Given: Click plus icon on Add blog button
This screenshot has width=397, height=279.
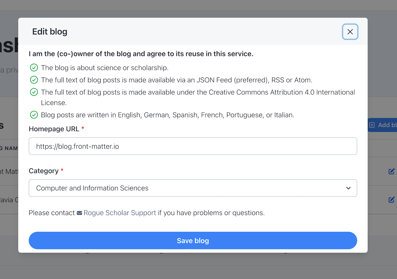Looking at the screenshot, I should [x=372, y=125].
